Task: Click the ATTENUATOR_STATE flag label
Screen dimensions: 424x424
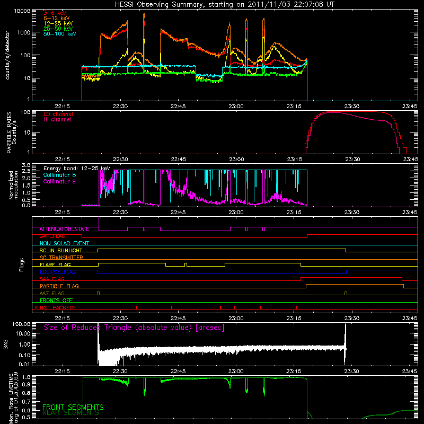Action: click(x=64, y=229)
